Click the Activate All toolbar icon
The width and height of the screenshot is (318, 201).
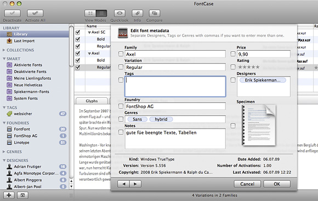(35, 13)
